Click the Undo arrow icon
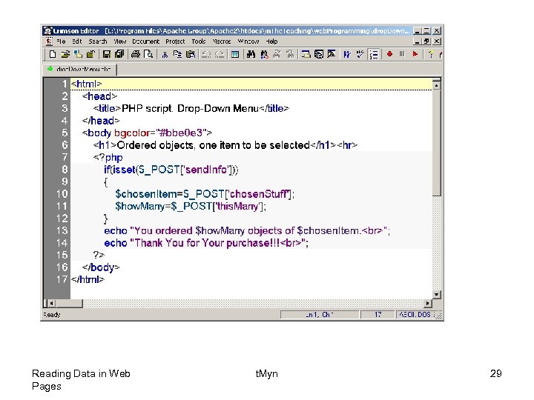This screenshot has height=400, width=534. point(206,54)
